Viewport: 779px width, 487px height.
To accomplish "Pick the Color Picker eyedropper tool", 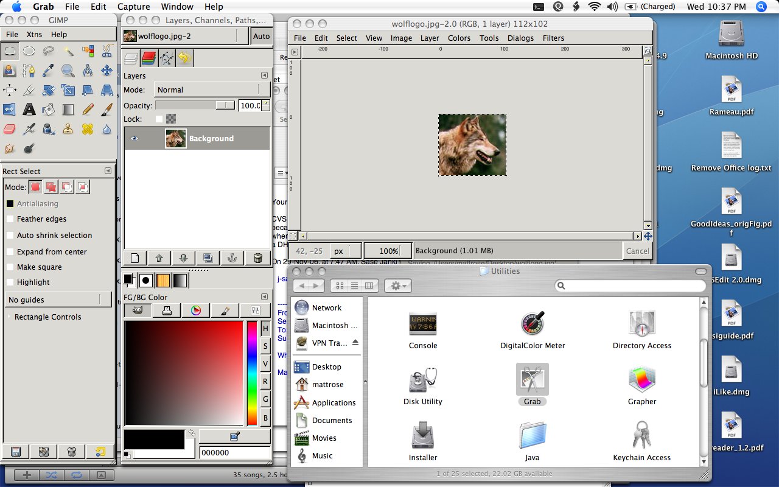I will [49, 71].
